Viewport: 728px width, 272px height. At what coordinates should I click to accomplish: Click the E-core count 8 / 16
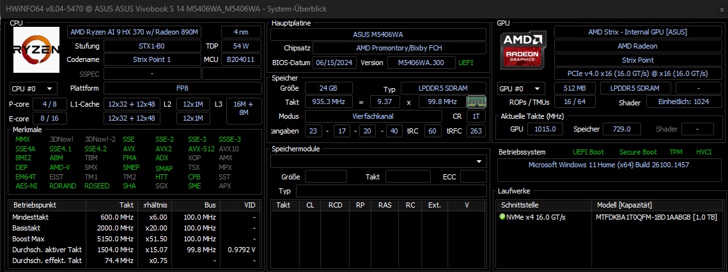(50, 118)
